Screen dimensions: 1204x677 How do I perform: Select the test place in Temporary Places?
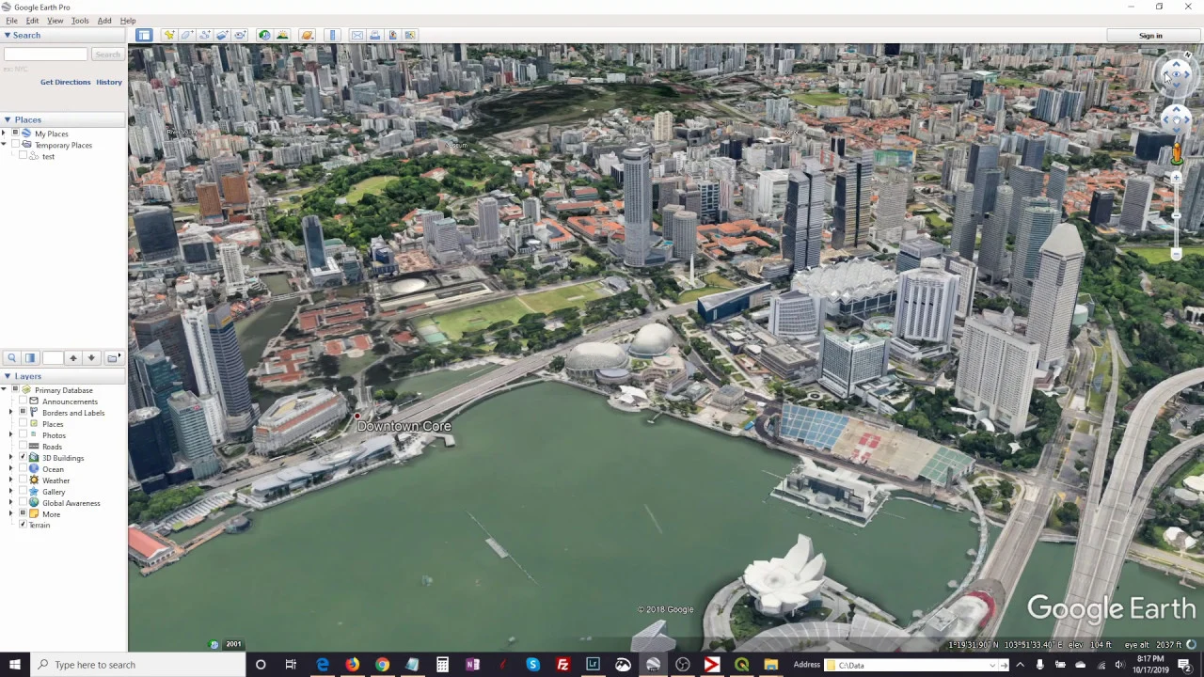point(48,156)
